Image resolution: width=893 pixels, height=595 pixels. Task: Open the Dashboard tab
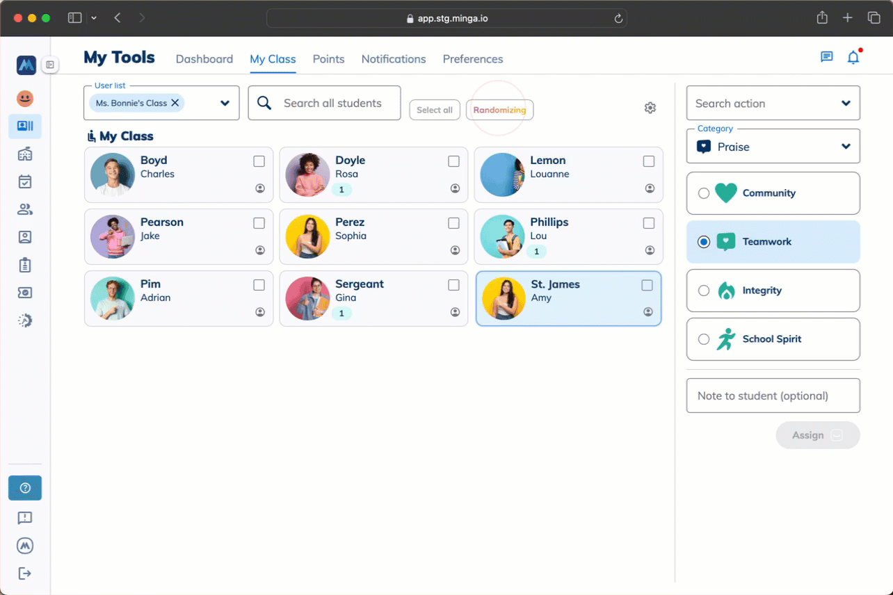(x=204, y=59)
